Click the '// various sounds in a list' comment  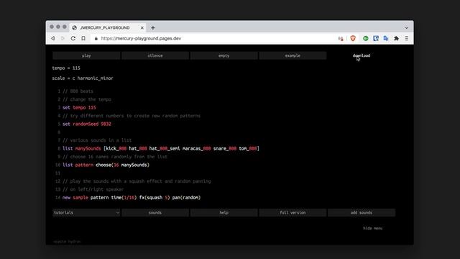click(97, 140)
